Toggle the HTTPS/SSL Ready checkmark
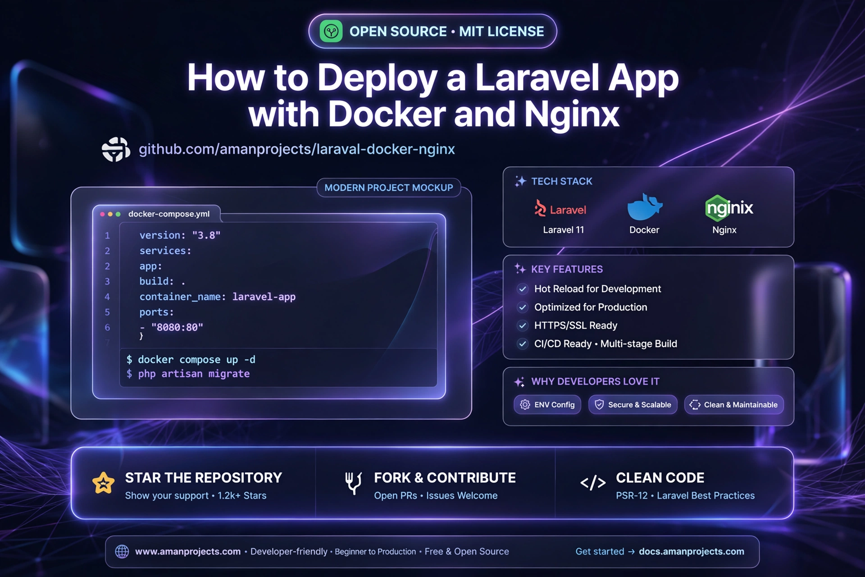This screenshot has width=865, height=577. pyautogui.click(x=523, y=325)
